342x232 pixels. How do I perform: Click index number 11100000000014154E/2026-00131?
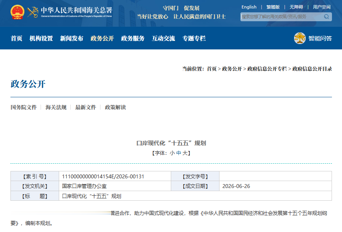click(x=103, y=176)
